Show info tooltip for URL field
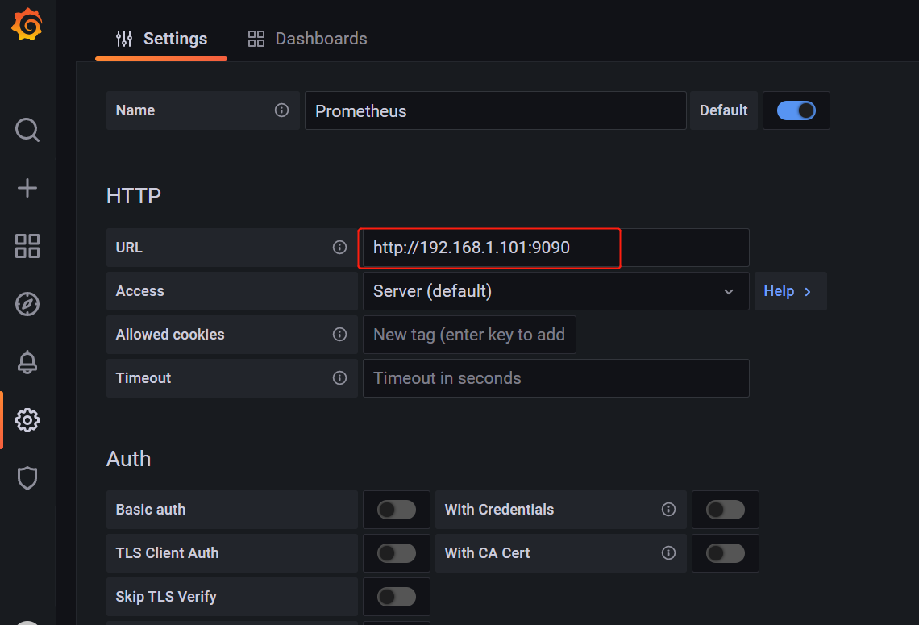Image resolution: width=919 pixels, height=625 pixels. [x=339, y=248]
